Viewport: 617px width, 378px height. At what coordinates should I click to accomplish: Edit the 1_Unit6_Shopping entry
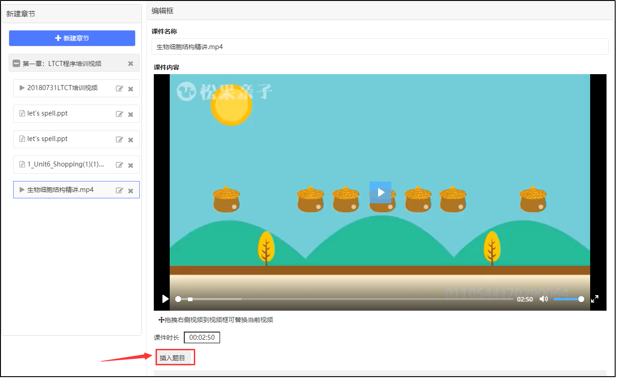(119, 165)
